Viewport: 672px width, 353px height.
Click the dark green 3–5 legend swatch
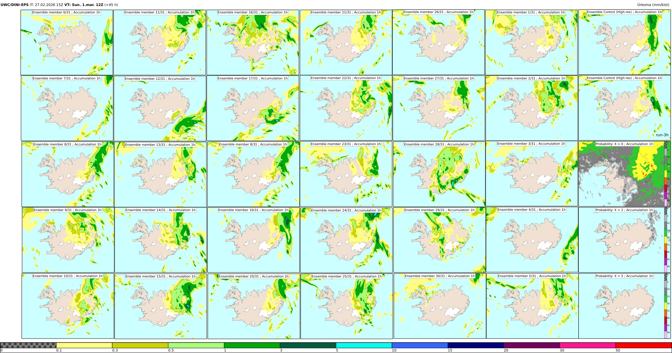pyautogui.click(x=308, y=345)
